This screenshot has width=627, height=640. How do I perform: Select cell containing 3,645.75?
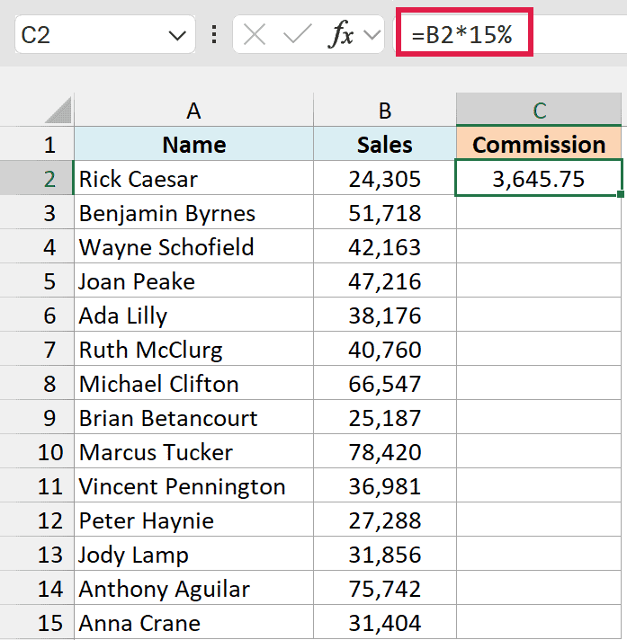[539, 178]
